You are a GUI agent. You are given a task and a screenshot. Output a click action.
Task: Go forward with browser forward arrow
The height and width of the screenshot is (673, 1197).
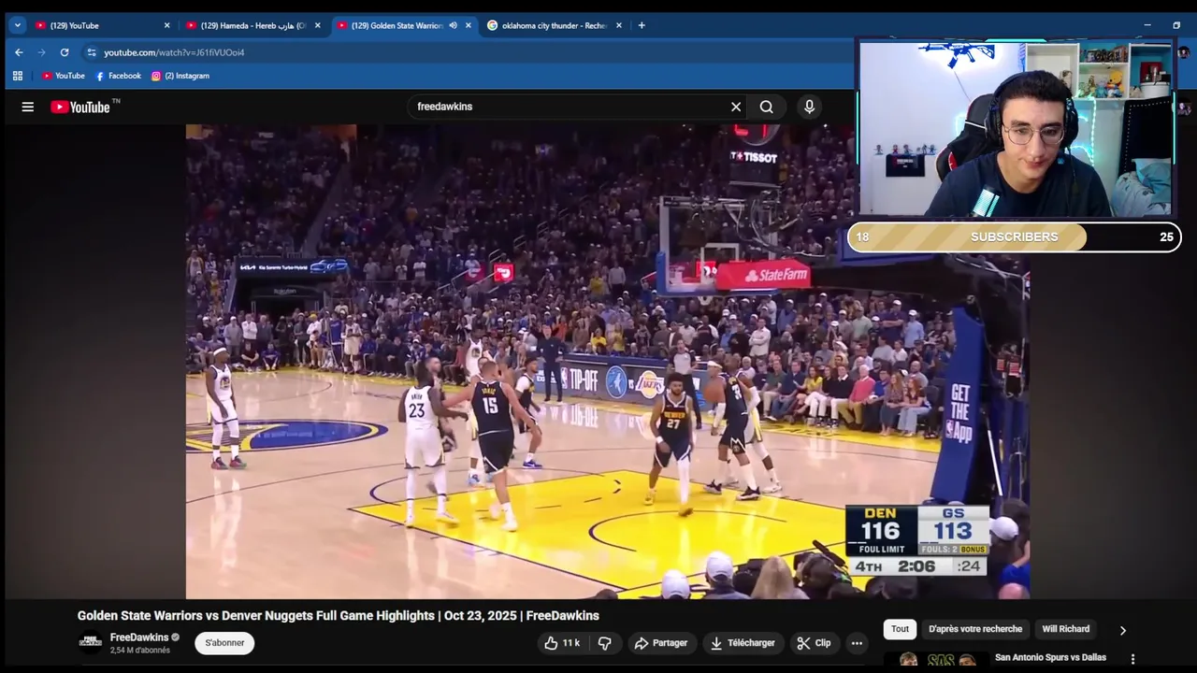(x=41, y=52)
